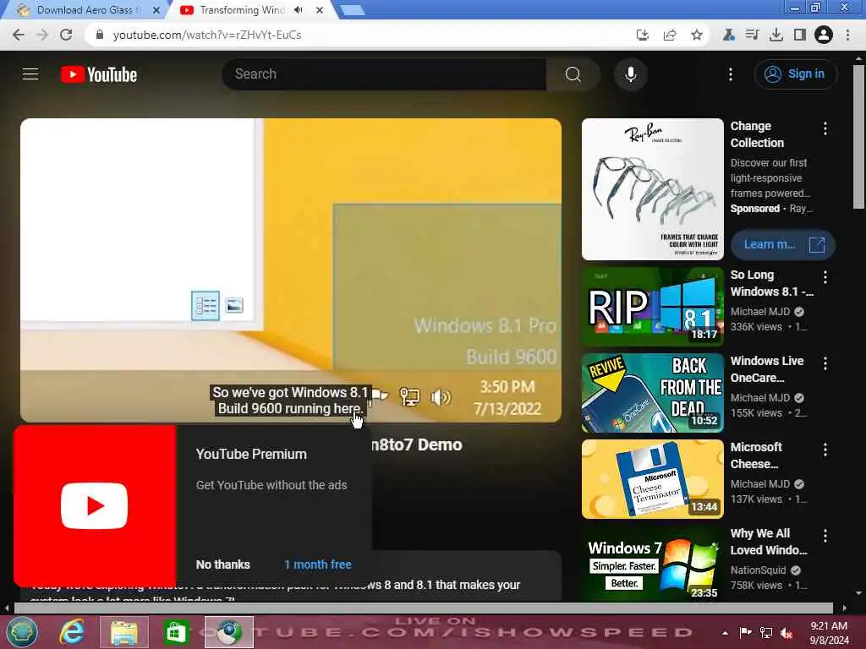Viewport: 866px width, 649px height.
Task: Click No thanks on Premium popup
Action: coord(222,564)
